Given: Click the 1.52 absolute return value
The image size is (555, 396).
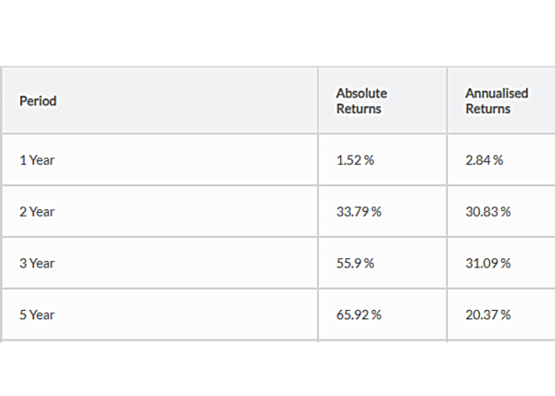Looking at the screenshot, I should point(351,160).
